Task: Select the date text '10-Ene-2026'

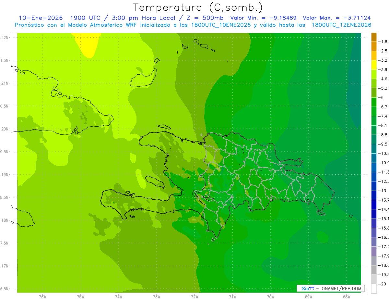Action: [41, 18]
